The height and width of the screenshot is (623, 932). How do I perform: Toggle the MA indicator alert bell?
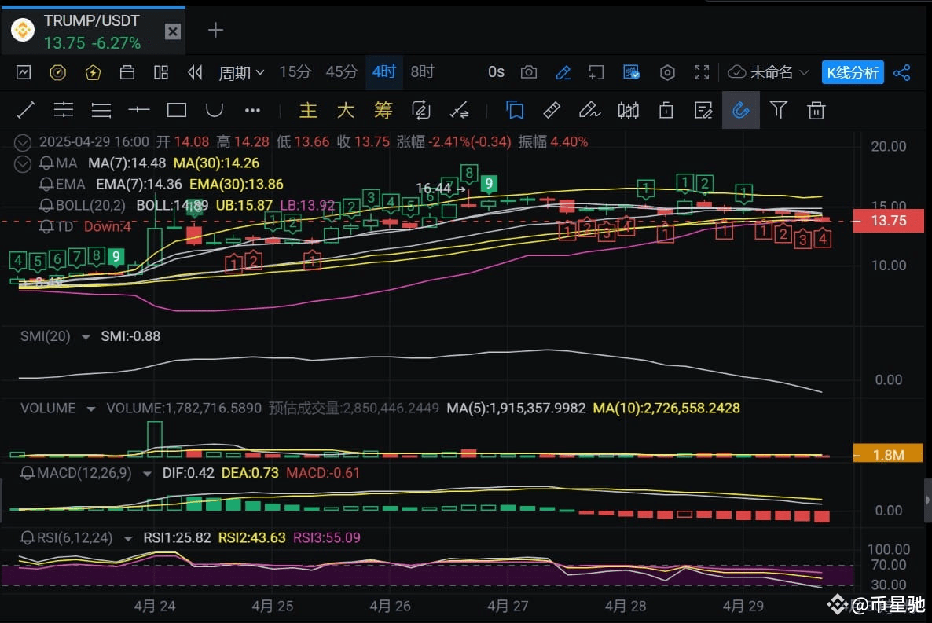pyautogui.click(x=46, y=163)
